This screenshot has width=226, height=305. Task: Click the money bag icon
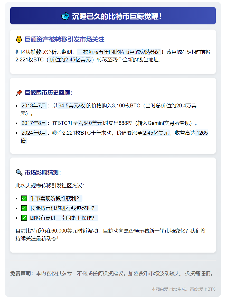click(19, 39)
